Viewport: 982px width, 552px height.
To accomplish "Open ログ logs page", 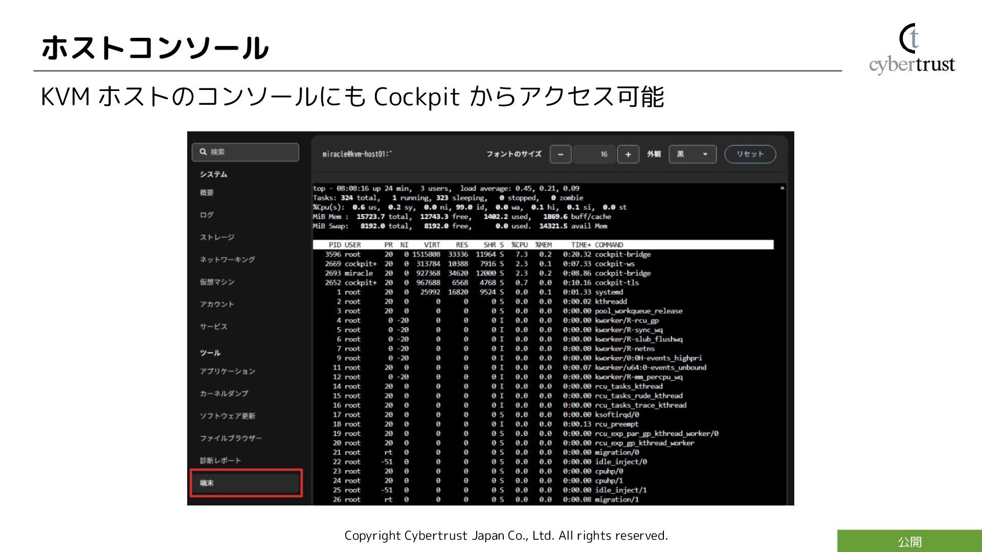I will tap(207, 215).
